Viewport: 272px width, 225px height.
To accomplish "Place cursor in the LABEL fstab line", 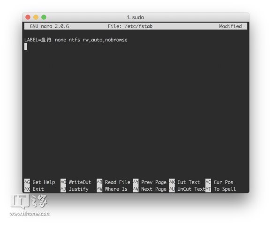I will [x=76, y=40].
